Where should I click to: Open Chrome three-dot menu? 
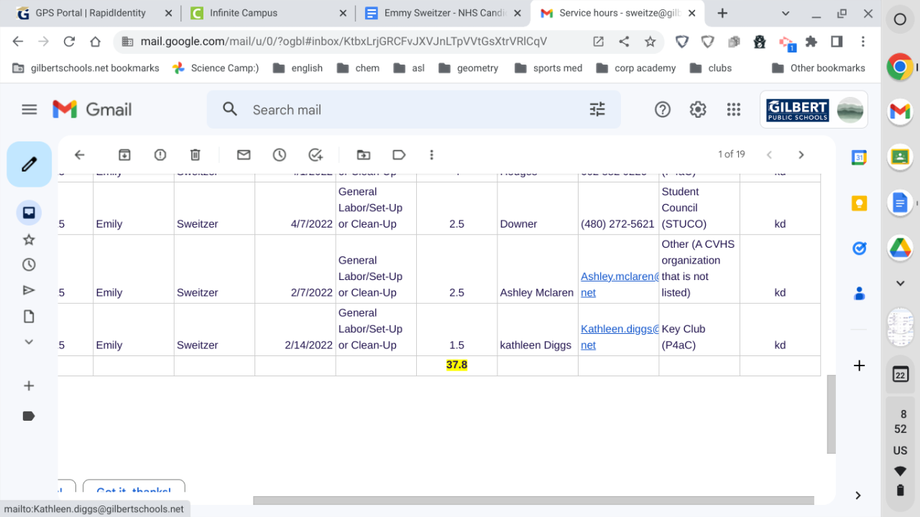[x=863, y=42]
